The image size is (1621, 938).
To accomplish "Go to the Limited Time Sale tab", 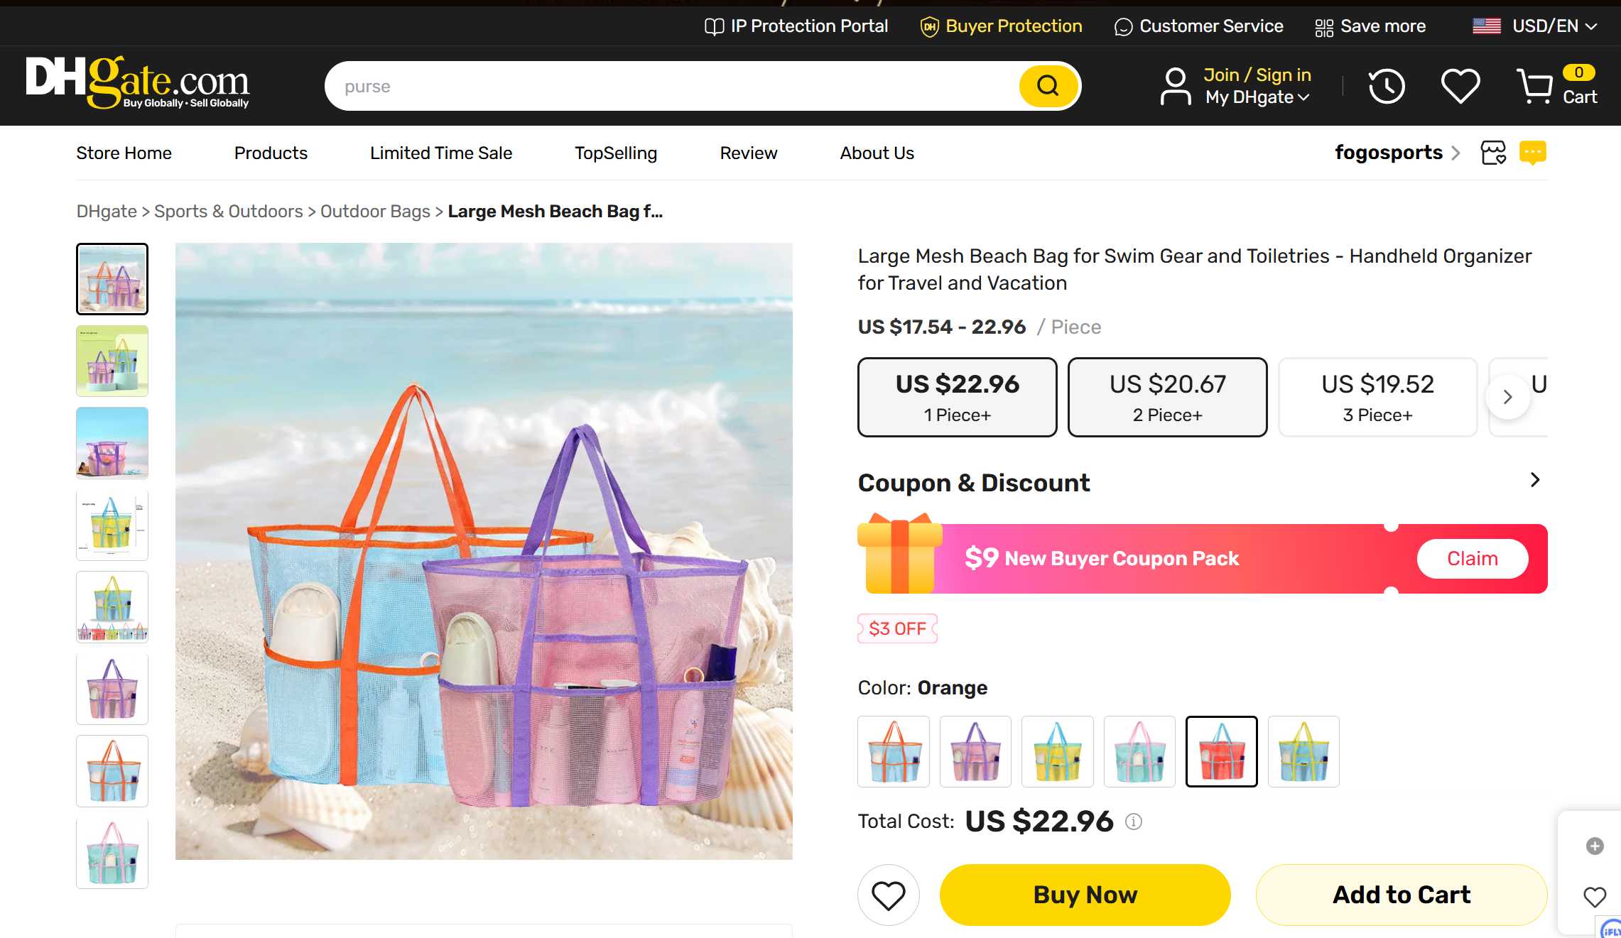I will [440, 153].
